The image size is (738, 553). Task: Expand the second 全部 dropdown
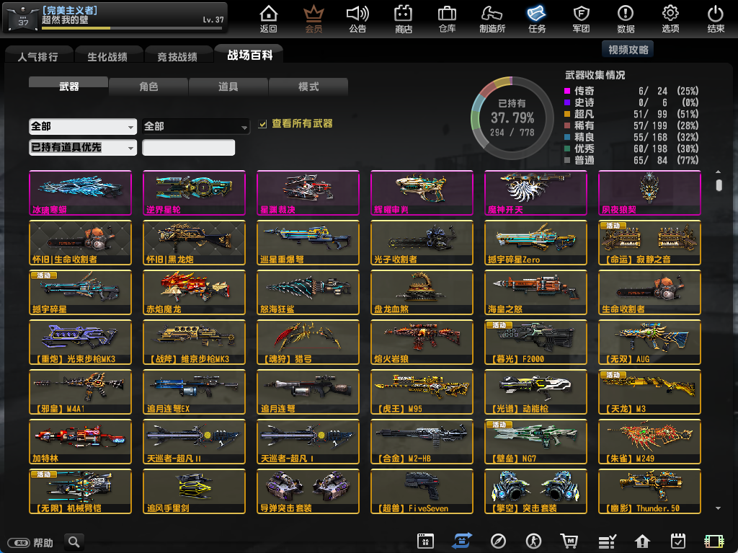[195, 126]
